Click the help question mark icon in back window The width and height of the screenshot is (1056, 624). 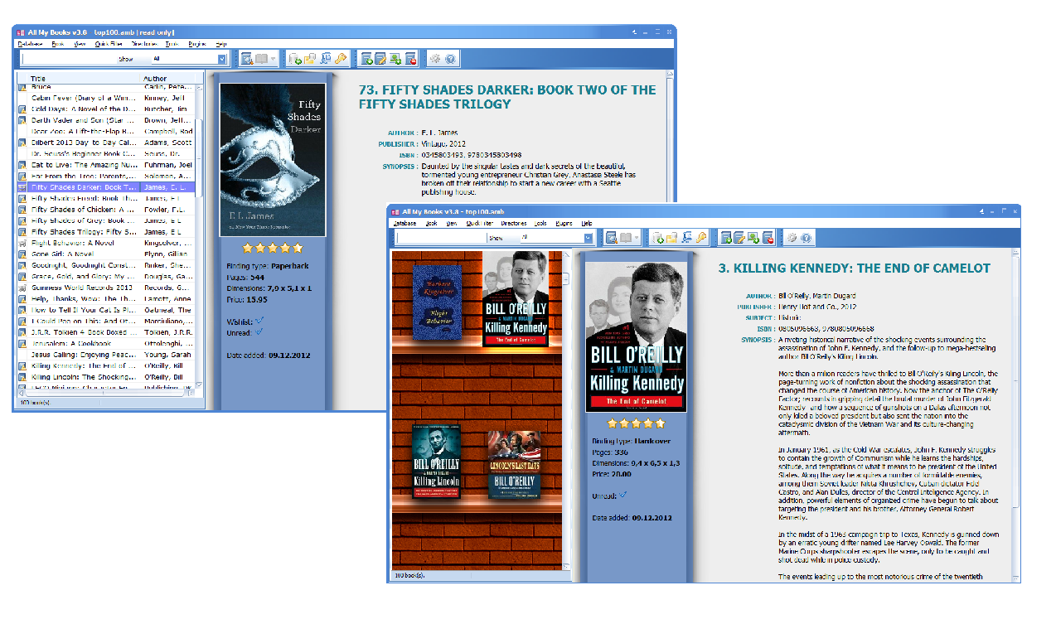[x=450, y=59]
